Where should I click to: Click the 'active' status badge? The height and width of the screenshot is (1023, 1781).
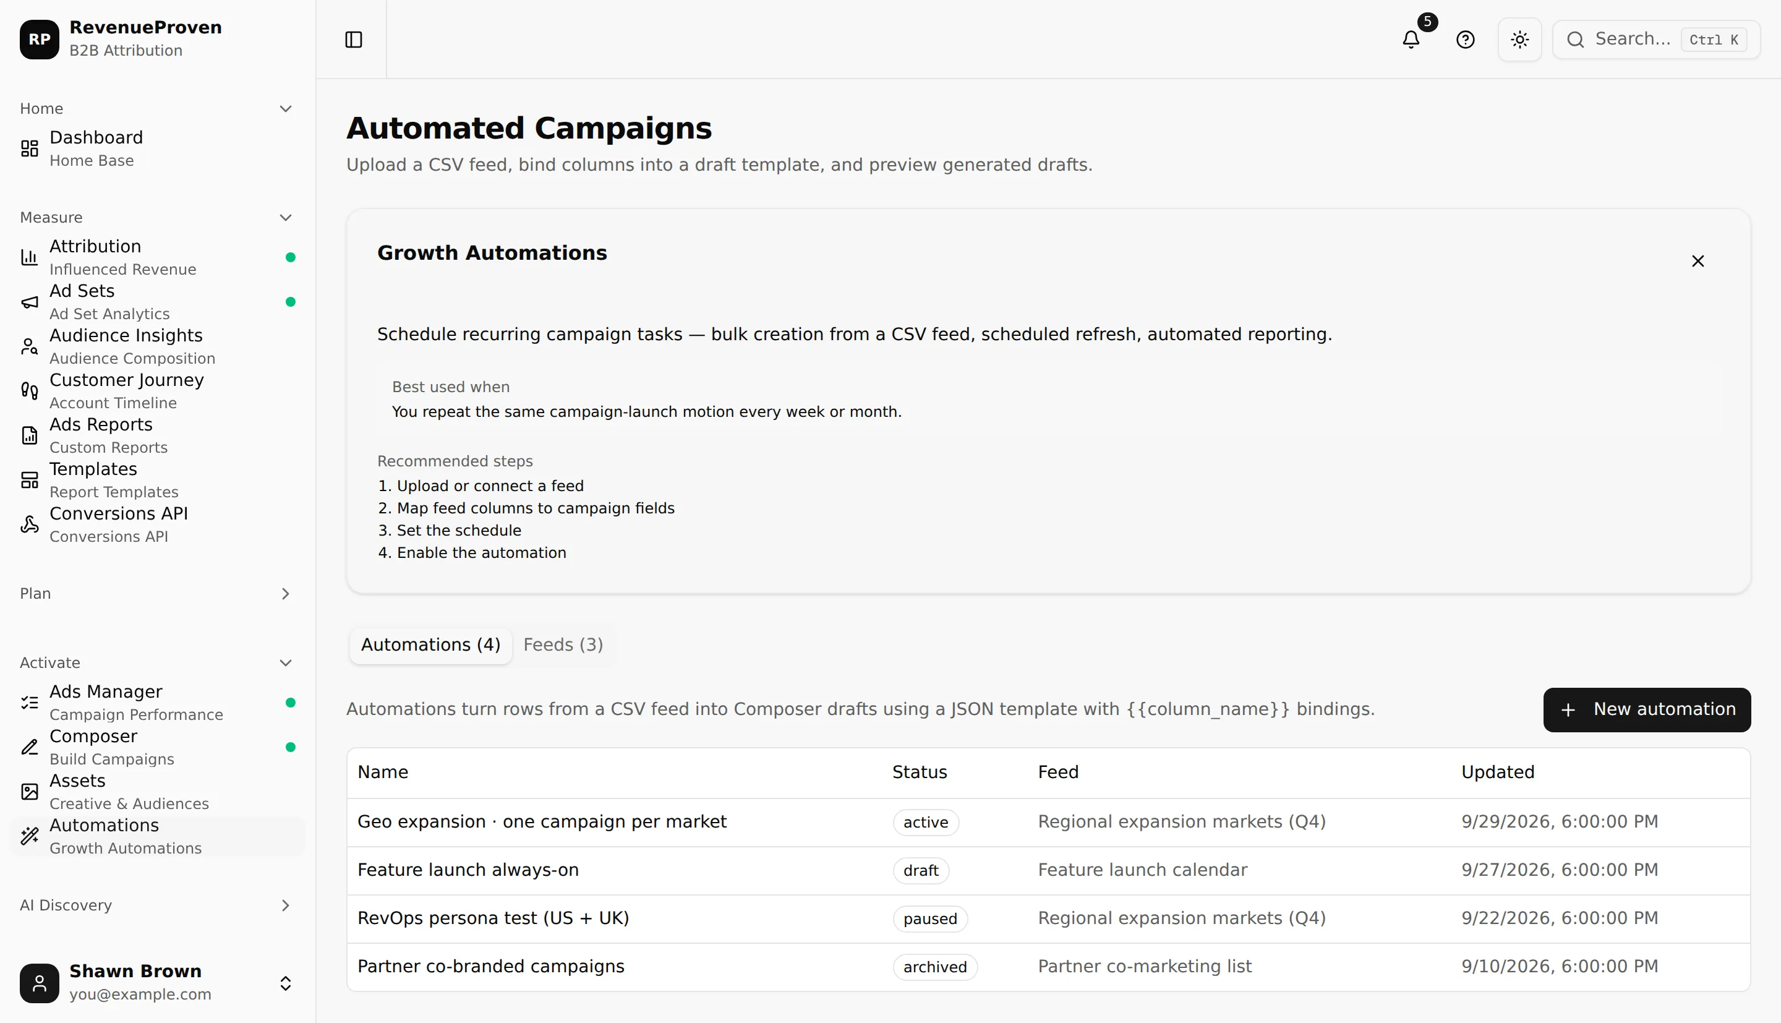tap(925, 822)
